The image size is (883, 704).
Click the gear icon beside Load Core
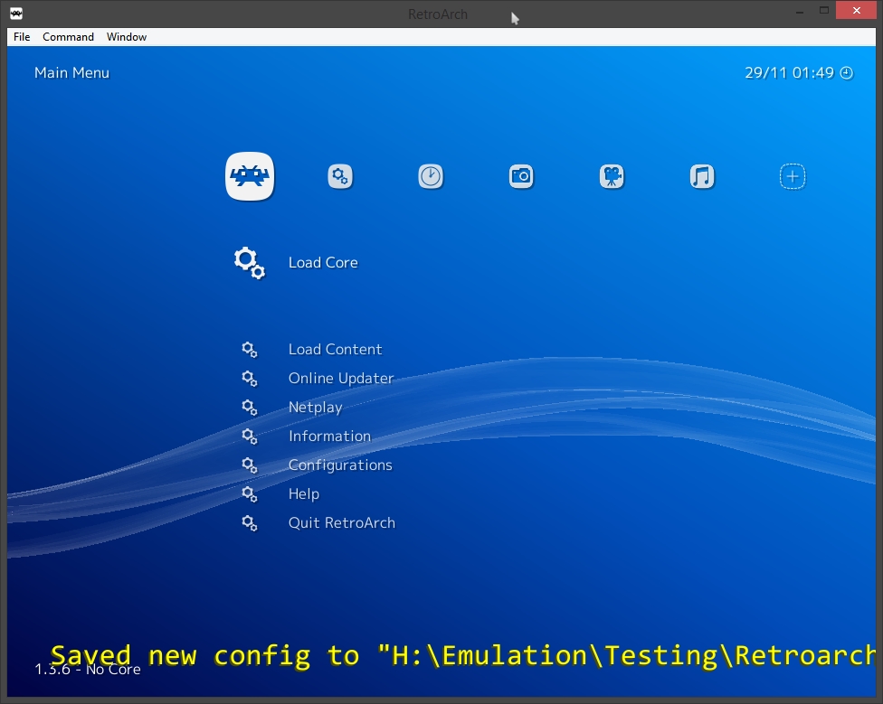[x=250, y=263]
